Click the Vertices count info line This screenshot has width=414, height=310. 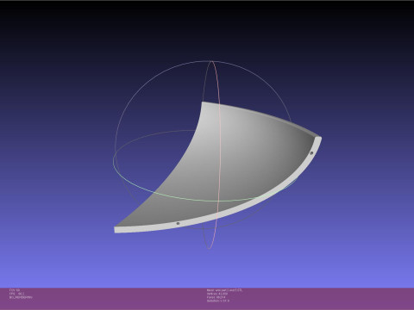point(217,294)
